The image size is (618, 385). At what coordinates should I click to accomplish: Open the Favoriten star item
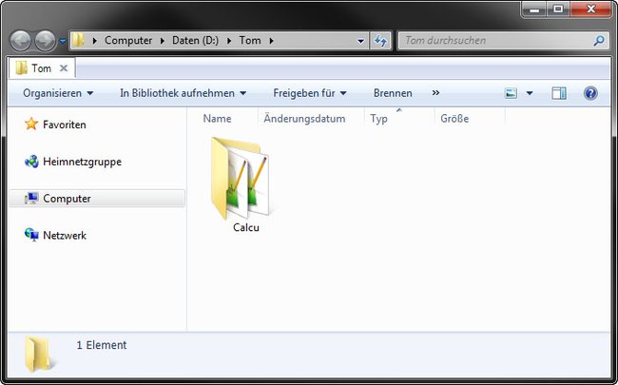pyautogui.click(x=55, y=125)
